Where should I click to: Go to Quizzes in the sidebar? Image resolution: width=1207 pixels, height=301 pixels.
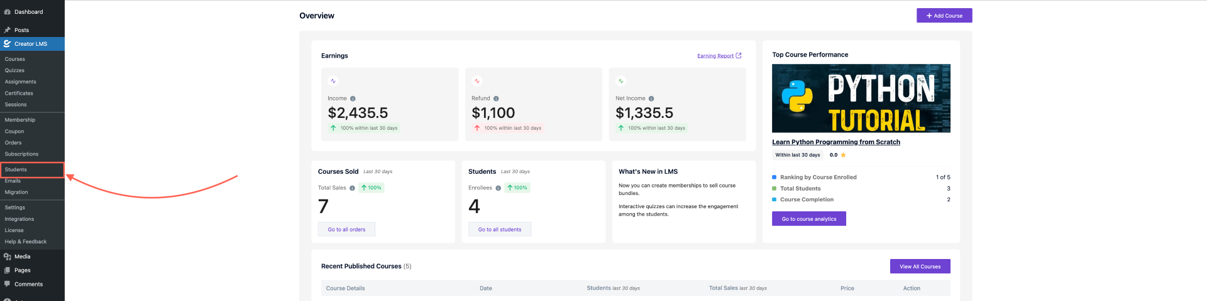click(x=14, y=71)
